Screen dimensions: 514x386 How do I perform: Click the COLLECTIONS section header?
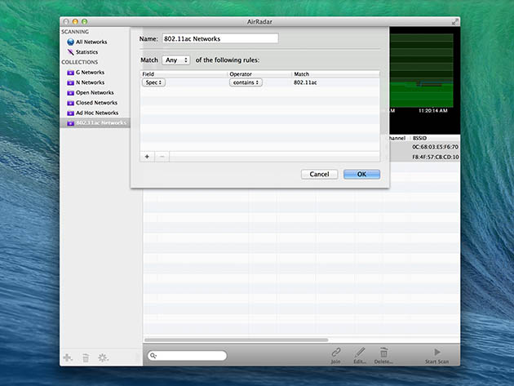click(80, 62)
